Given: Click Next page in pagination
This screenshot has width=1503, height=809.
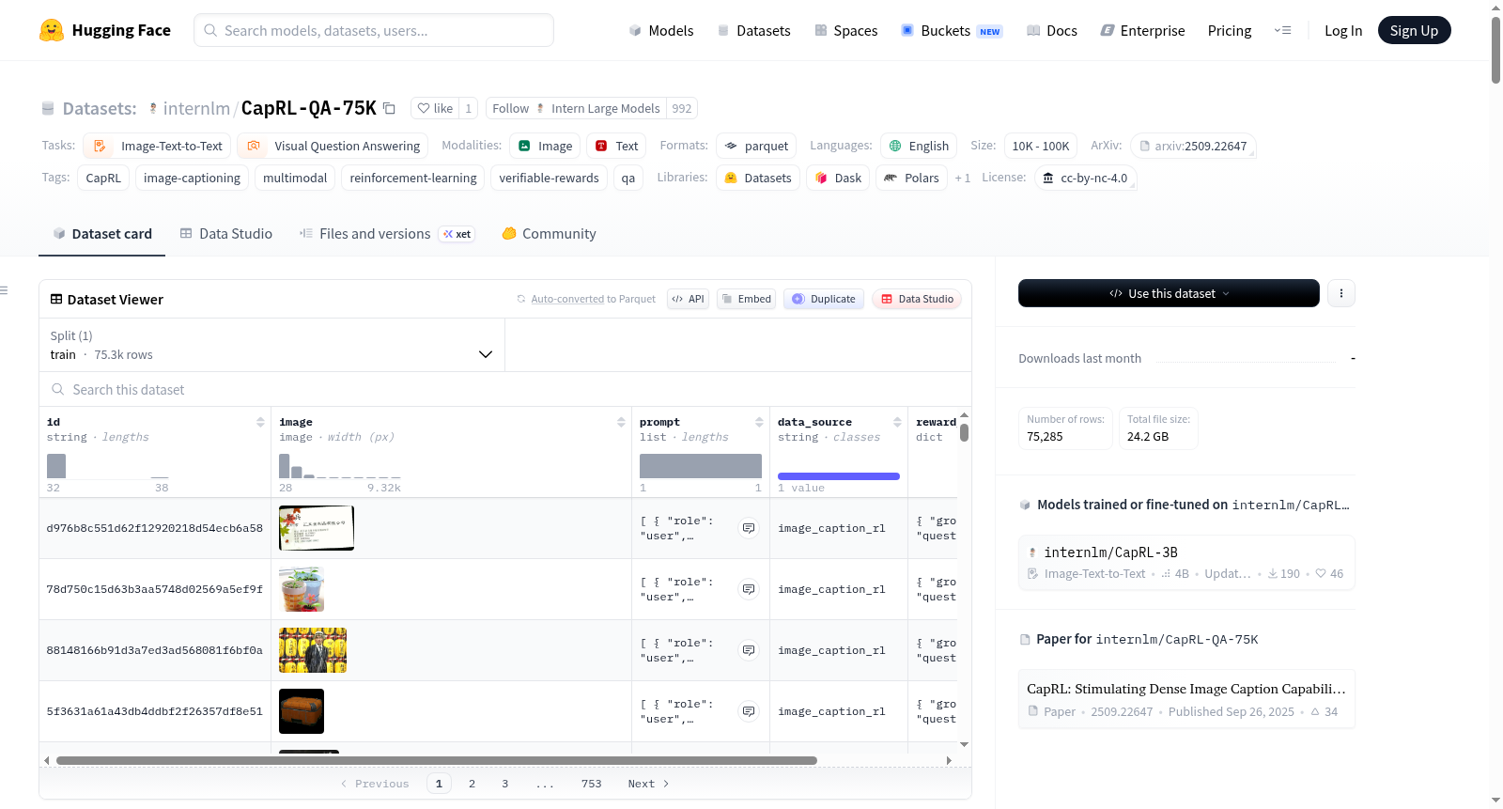Looking at the screenshot, I should [x=648, y=784].
